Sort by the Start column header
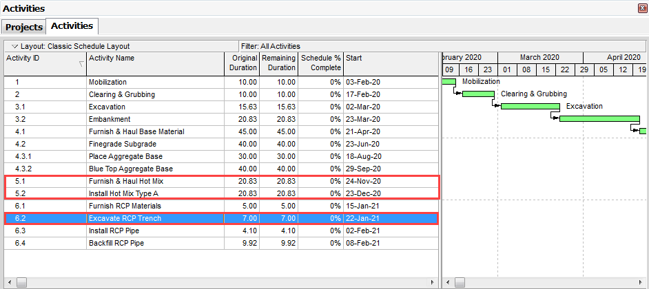The height and width of the screenshot is (289, 649). click(390, 63)
